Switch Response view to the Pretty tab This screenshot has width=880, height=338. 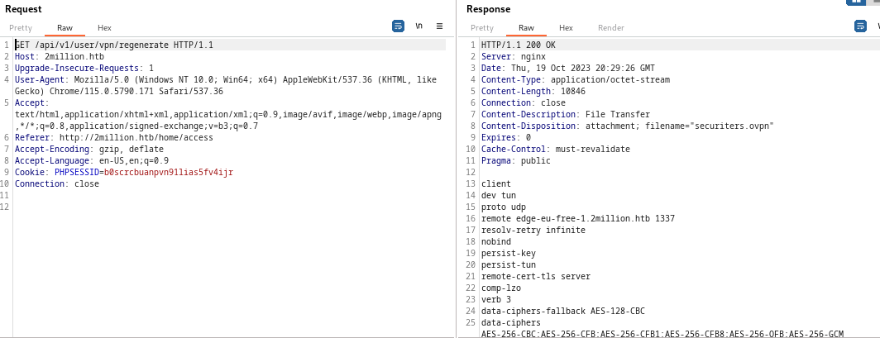(x=482, y=28)
